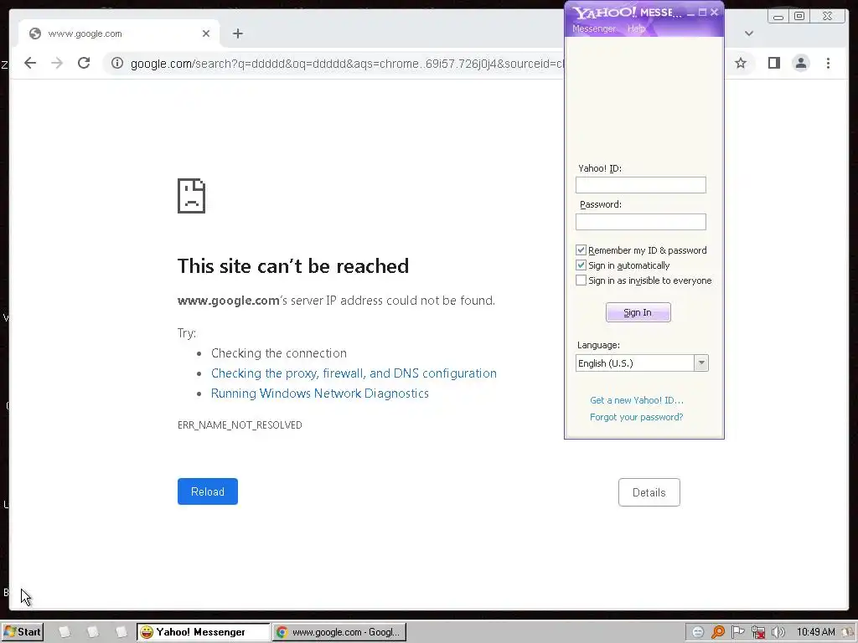
Task: Click Chrome's forward arrow
Action: (x=57, y=63)
